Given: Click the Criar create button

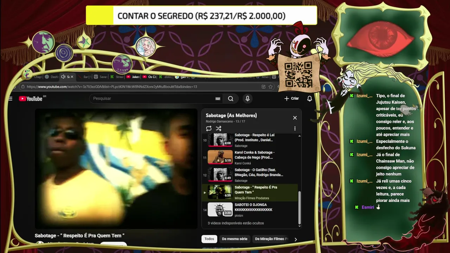Looking at the screenshot, I should (x=291, y=99).
